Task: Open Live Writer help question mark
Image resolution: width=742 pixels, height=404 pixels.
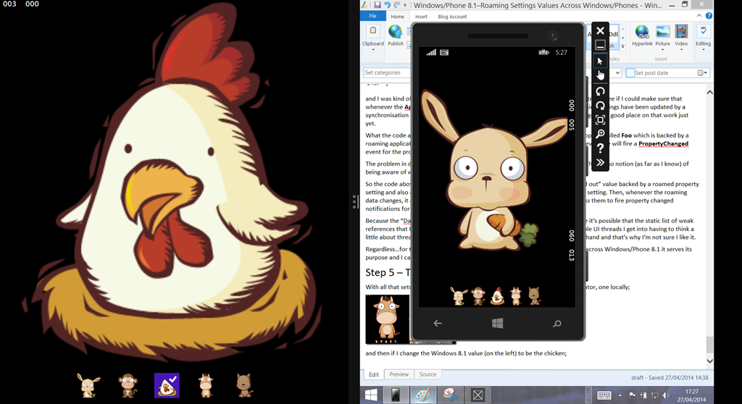Action: [x=709, y=16]
